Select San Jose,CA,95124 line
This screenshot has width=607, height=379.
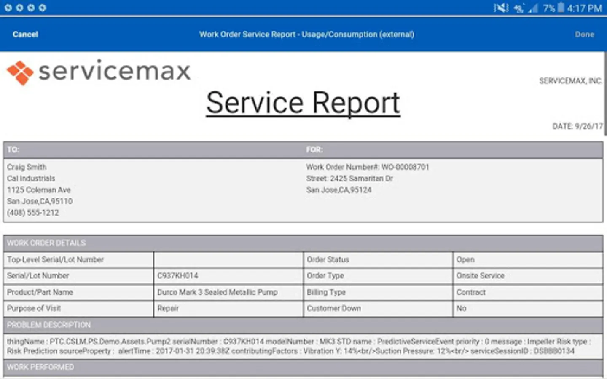(339, 190)
